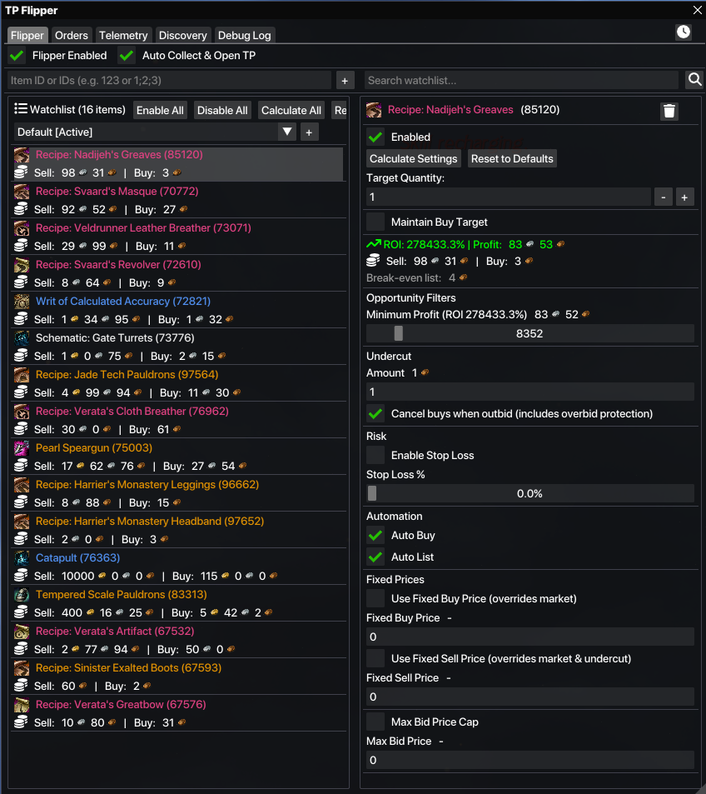The width and height of the screenshot is (706, 794).
Task: Click the watchlist list icon before '16 items'
Action: 19,109
